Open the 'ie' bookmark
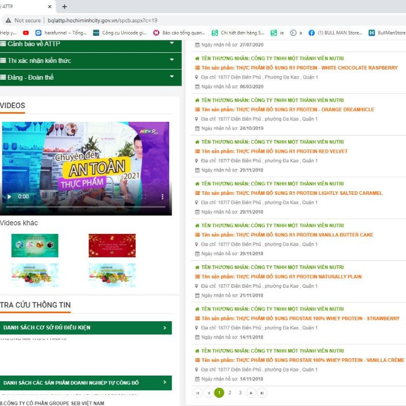406x406 pixels. pos(277,32)
